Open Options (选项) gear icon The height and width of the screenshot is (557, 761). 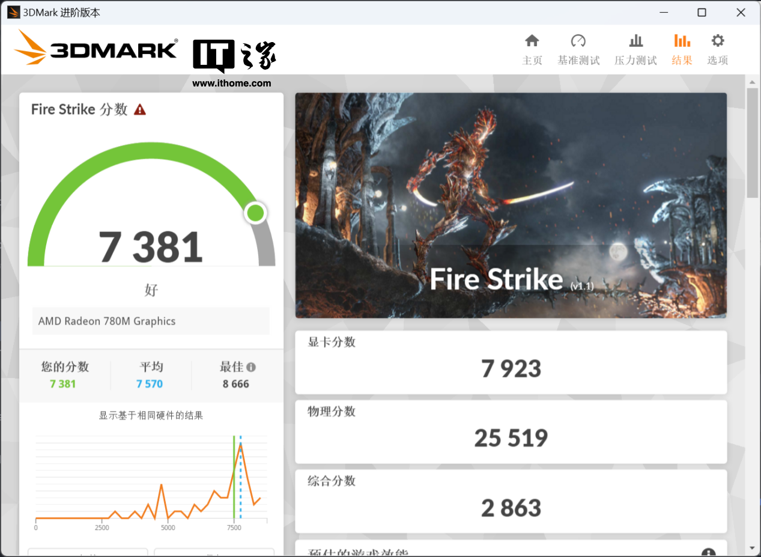717,49
